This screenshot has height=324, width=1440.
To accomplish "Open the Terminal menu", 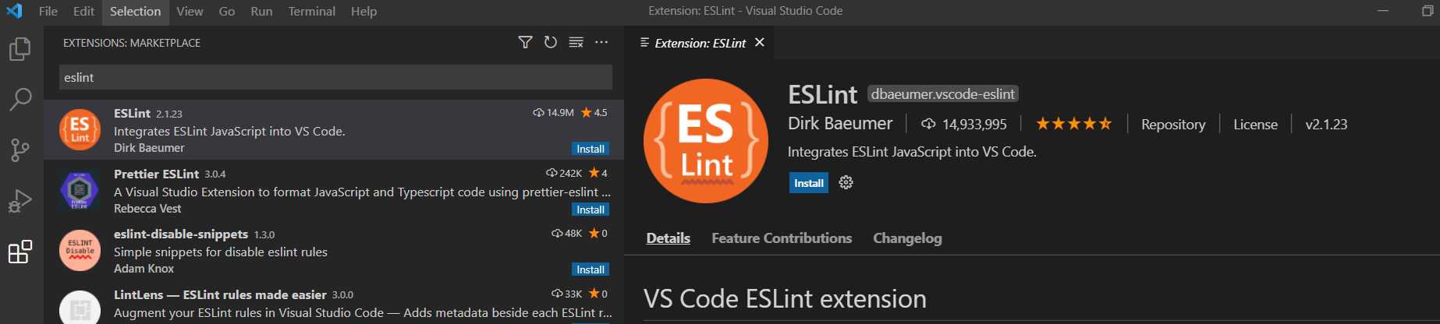I will pyautogui.click(x=312, y=11).
